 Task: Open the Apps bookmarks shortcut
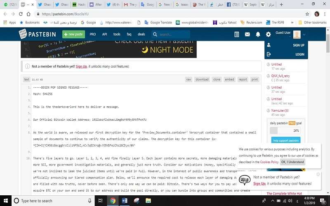coord(9,22)
